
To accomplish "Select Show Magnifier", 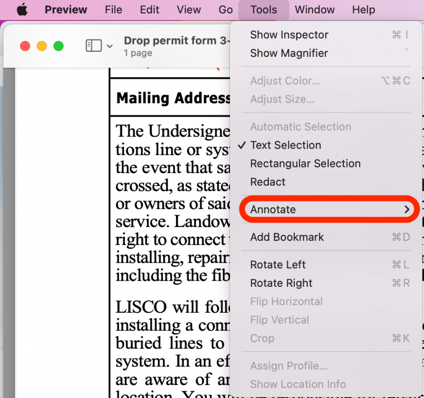I will point(289,53).
